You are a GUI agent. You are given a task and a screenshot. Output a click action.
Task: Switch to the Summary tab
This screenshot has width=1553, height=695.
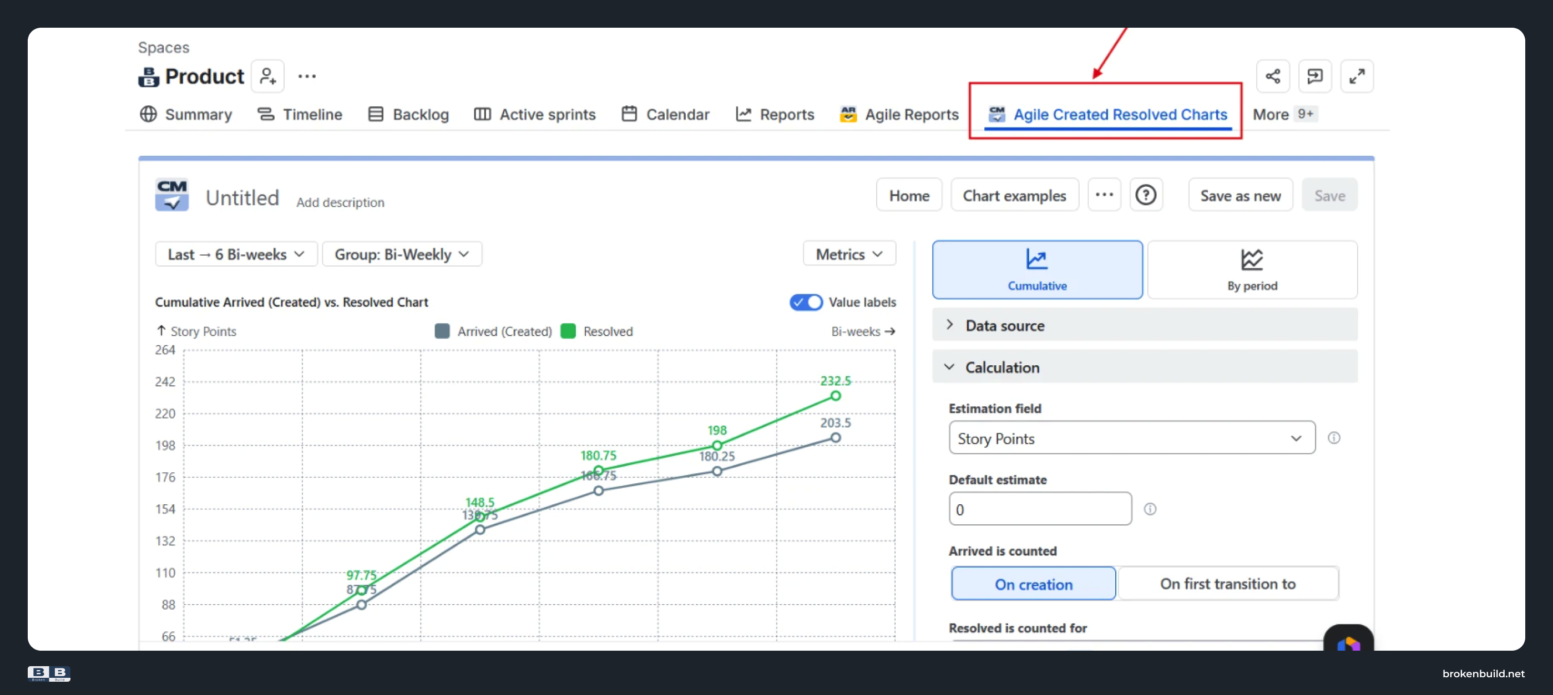click(186, 114)
